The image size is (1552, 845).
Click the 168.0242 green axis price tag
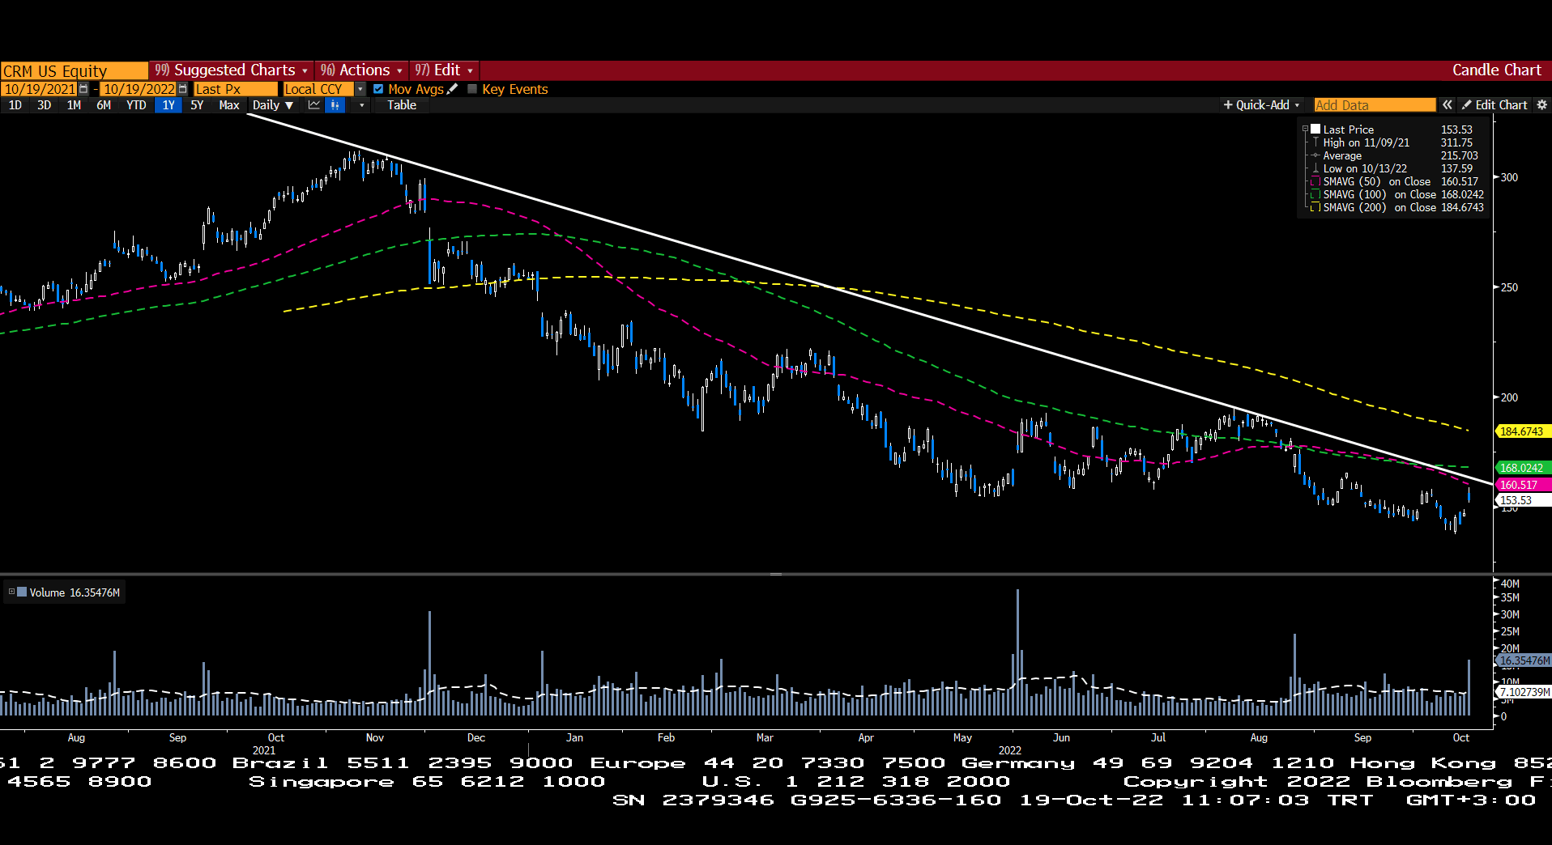pyautogui.click(x=1522, y=468)
